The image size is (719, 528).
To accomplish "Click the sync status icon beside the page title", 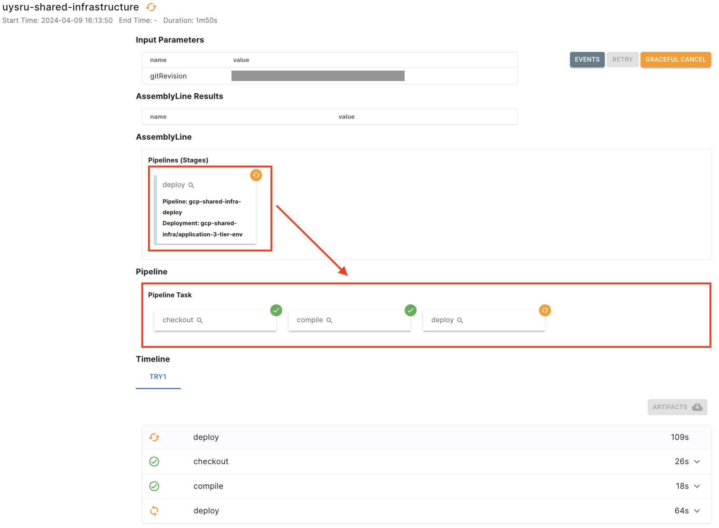I will click(x=151, y=7).
